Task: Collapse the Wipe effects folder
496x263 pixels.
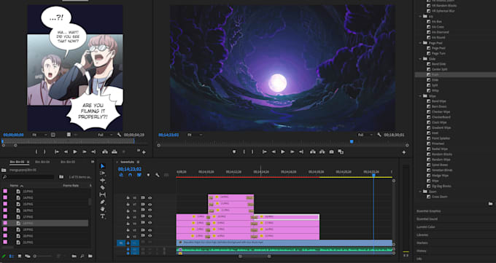Action: [420, 95]
